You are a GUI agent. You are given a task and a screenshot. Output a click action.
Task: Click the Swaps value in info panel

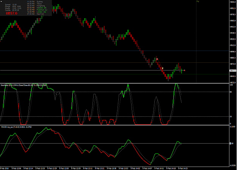point(17,8)
